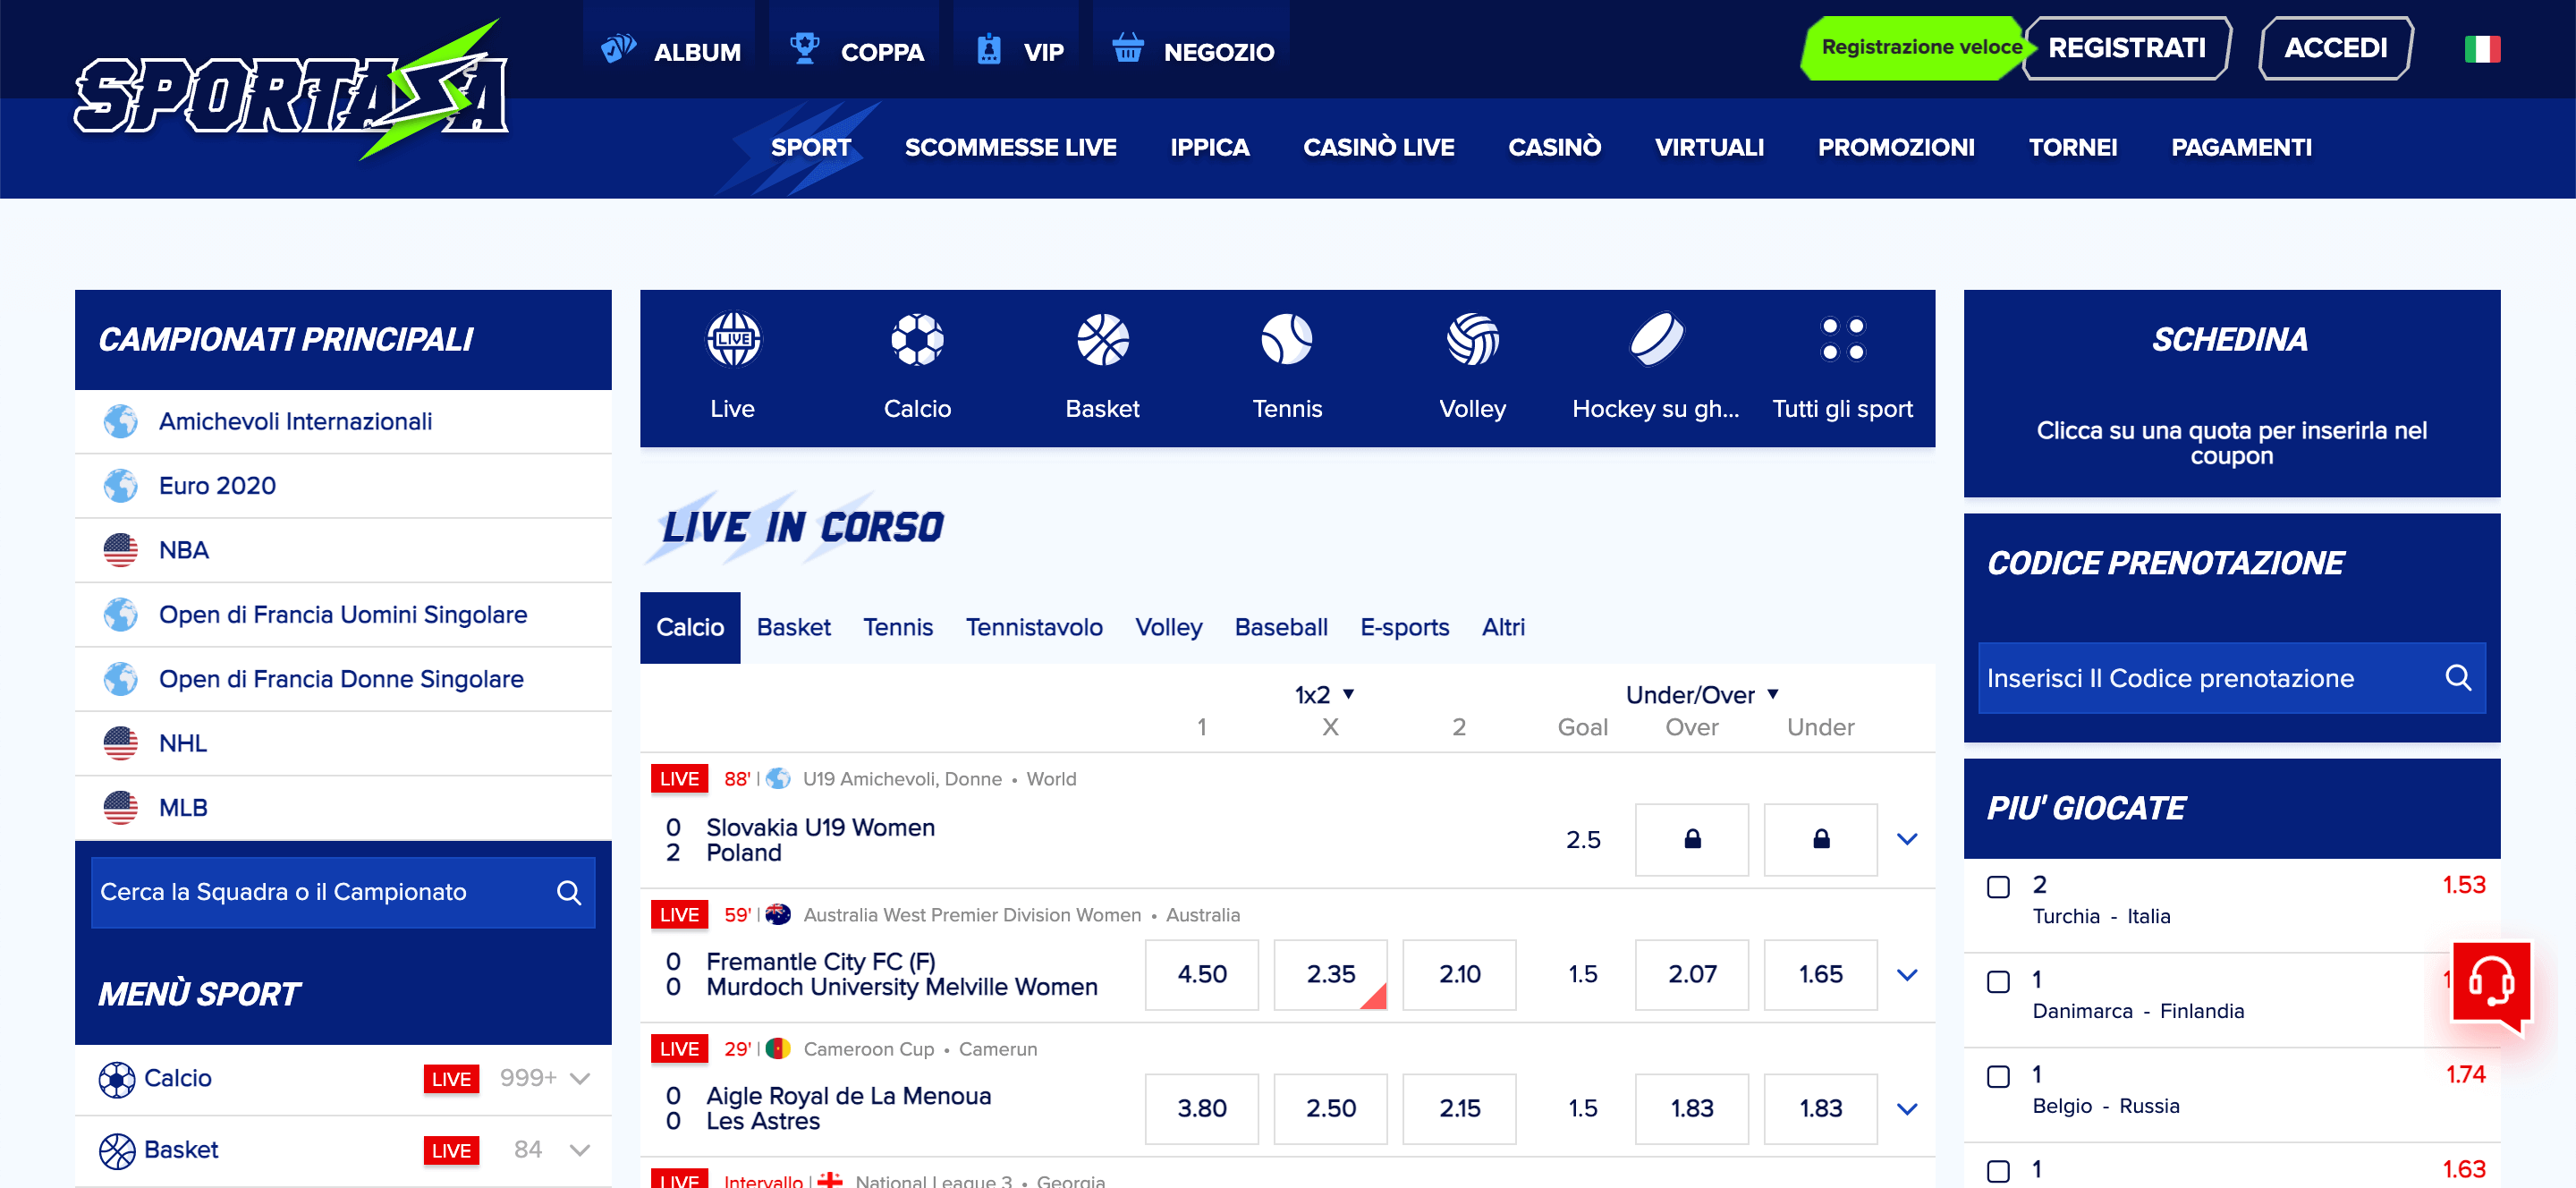This screenshot has height=1188, width=2576.
Task: Select the Volley ball icon
Action: (x=1472, y=340)
